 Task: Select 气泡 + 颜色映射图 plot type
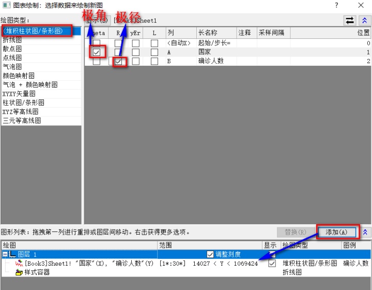pyautogui.click(x=41, y=84)
